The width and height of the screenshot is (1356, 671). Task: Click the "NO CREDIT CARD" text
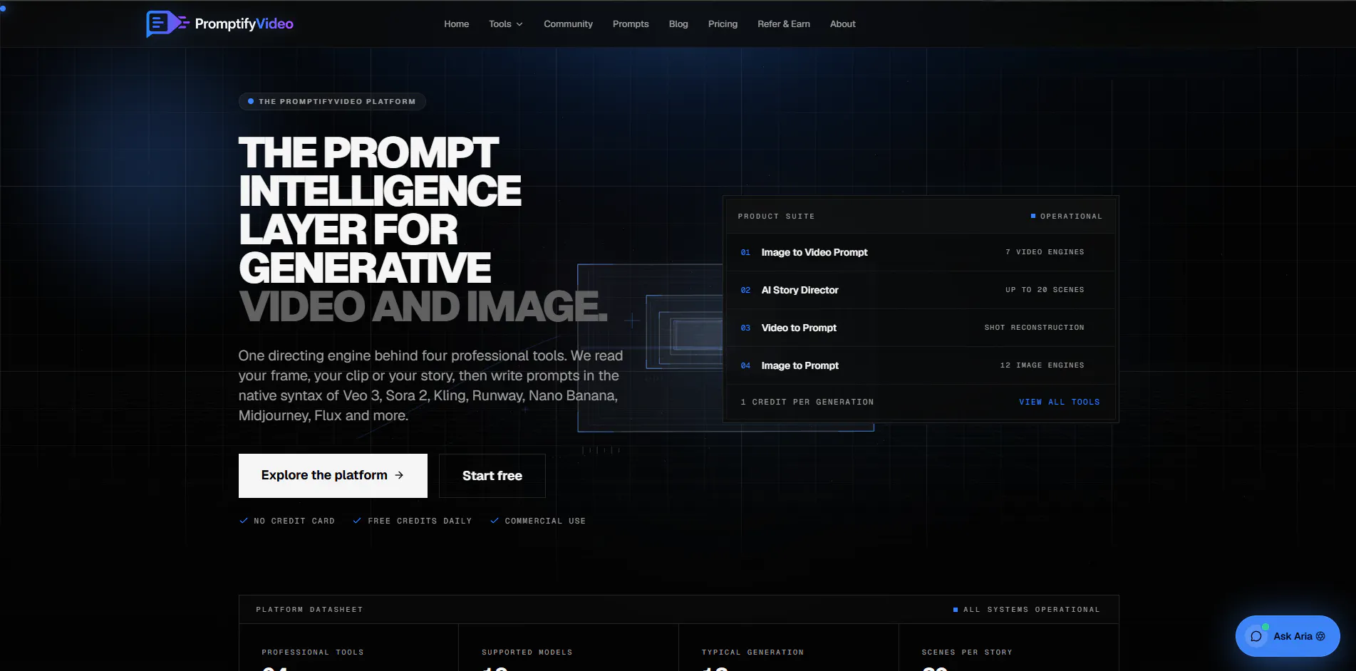294,521
